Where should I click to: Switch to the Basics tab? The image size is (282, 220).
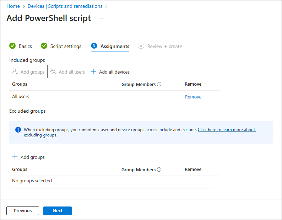tap(25, 46)
